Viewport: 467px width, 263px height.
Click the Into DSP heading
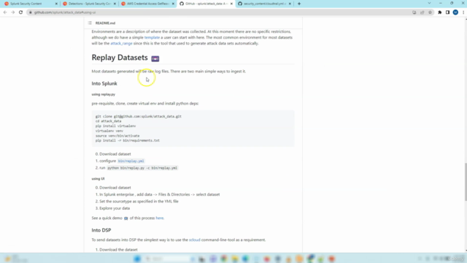101,231
